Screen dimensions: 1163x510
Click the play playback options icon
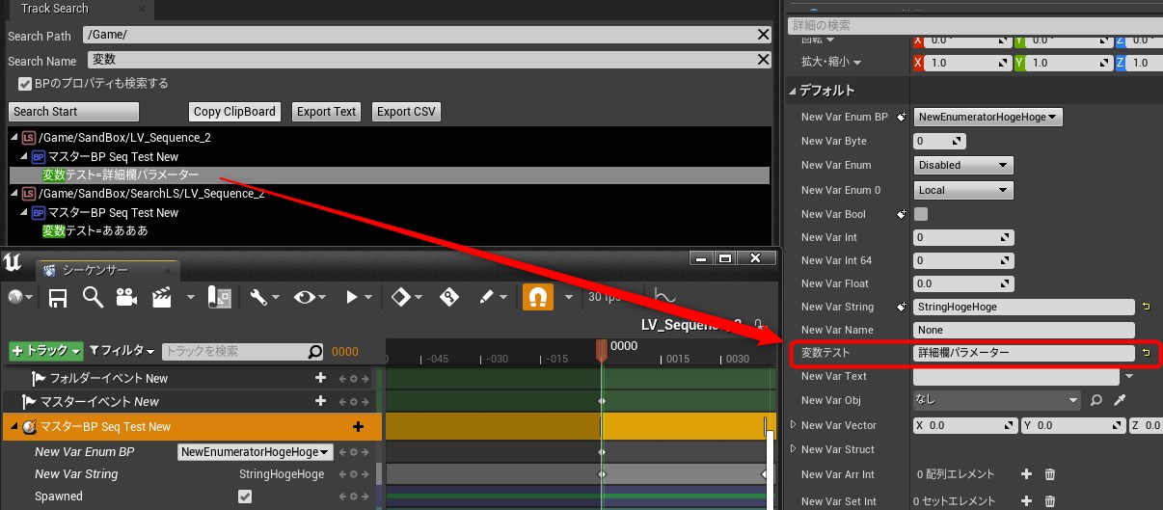[353, 298]
